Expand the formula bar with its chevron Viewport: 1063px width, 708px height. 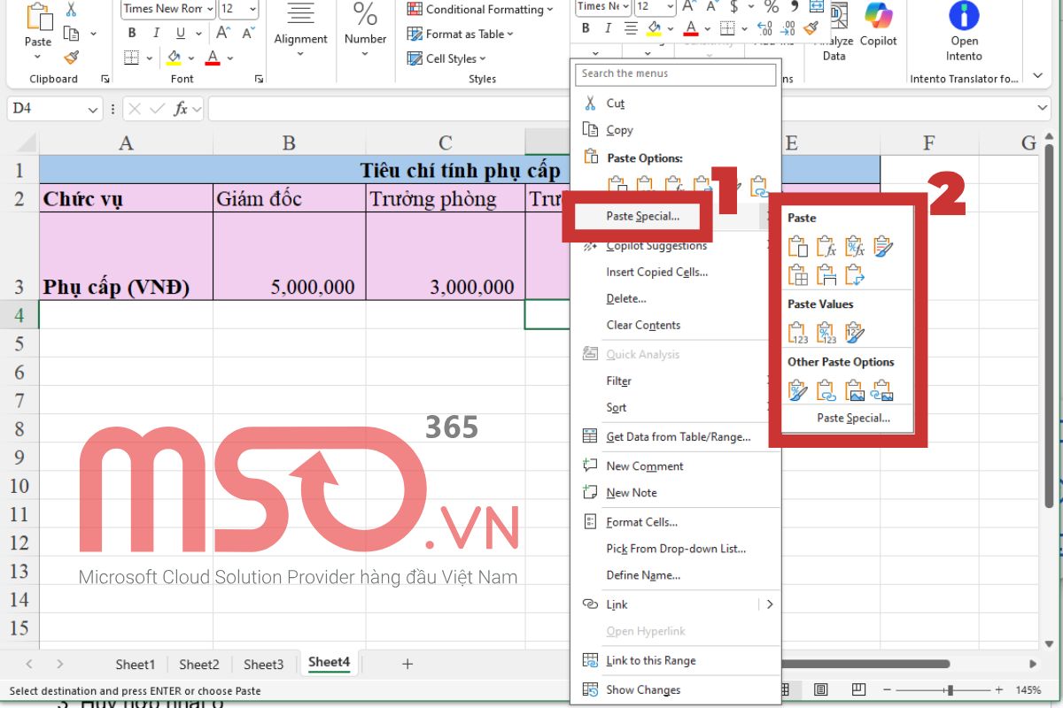click(x=1043, y=108)
